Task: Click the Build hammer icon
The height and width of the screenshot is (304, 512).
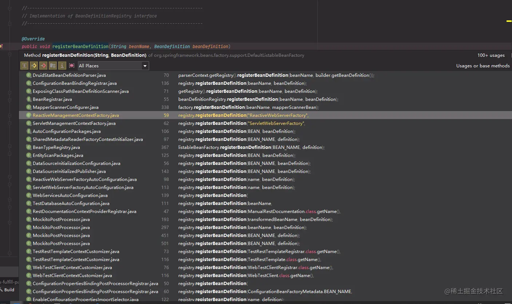Action: [1, 290]
